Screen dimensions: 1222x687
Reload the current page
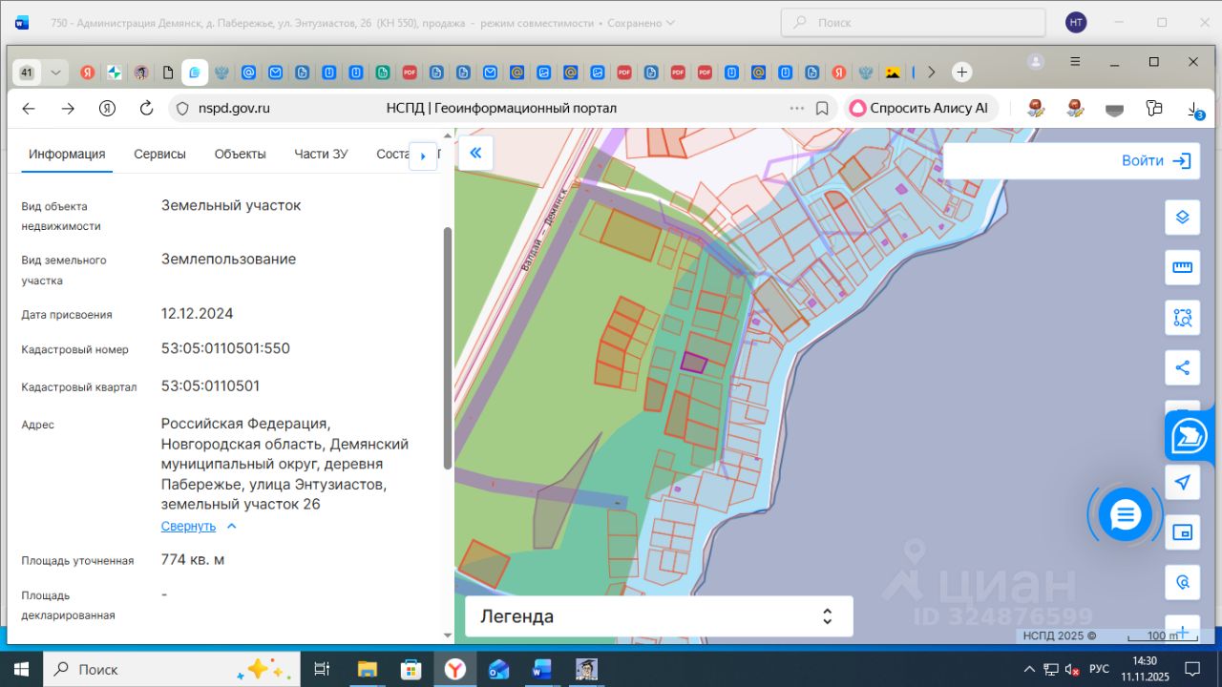tap(146, 109)
